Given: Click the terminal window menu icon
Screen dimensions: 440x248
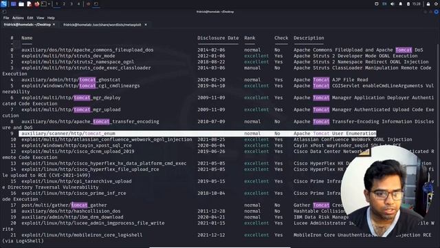Looking at the screenshot, I should 4,12.
